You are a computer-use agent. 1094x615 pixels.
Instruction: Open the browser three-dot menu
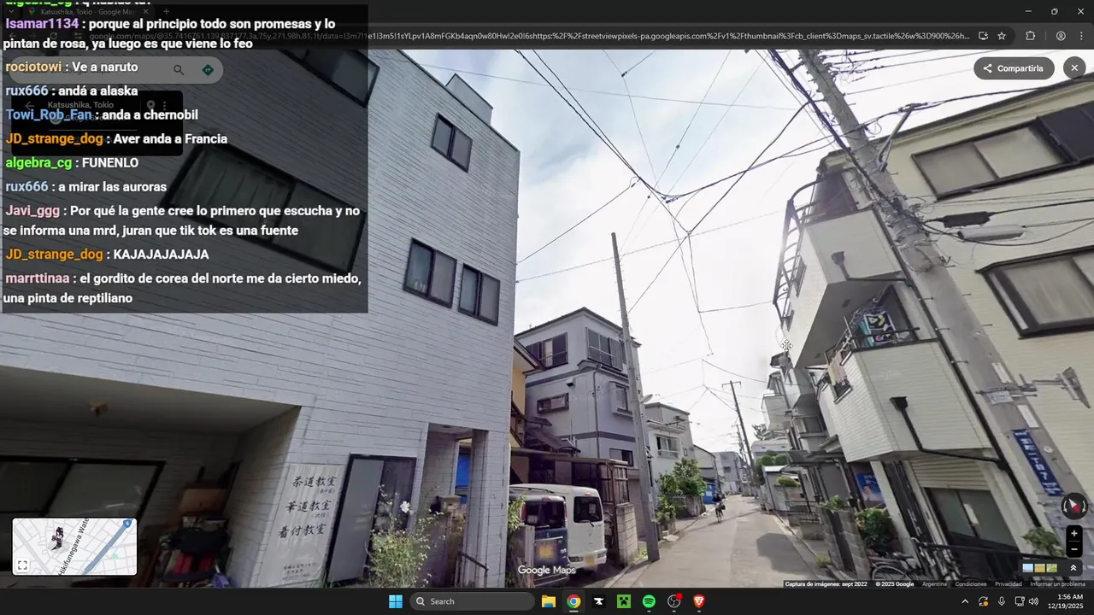(x=1083, y=36)
